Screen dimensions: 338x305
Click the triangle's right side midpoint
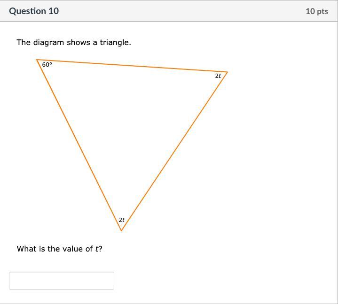(174, 151)
